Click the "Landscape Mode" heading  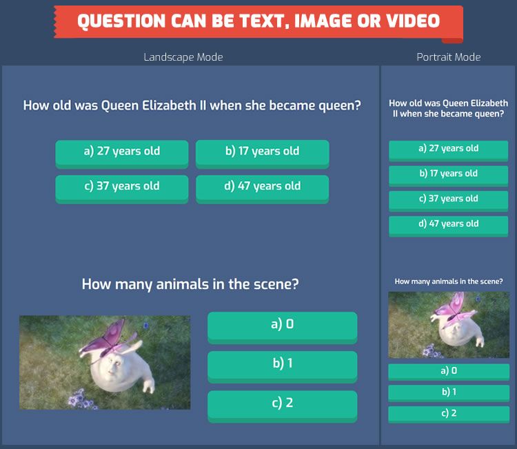[x=183, y=57]
